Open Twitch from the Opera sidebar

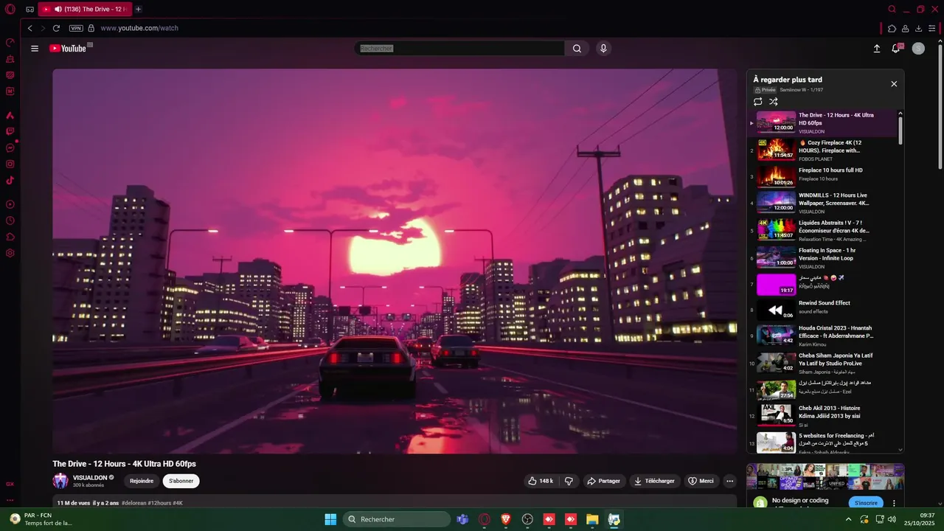pos(10,132)
